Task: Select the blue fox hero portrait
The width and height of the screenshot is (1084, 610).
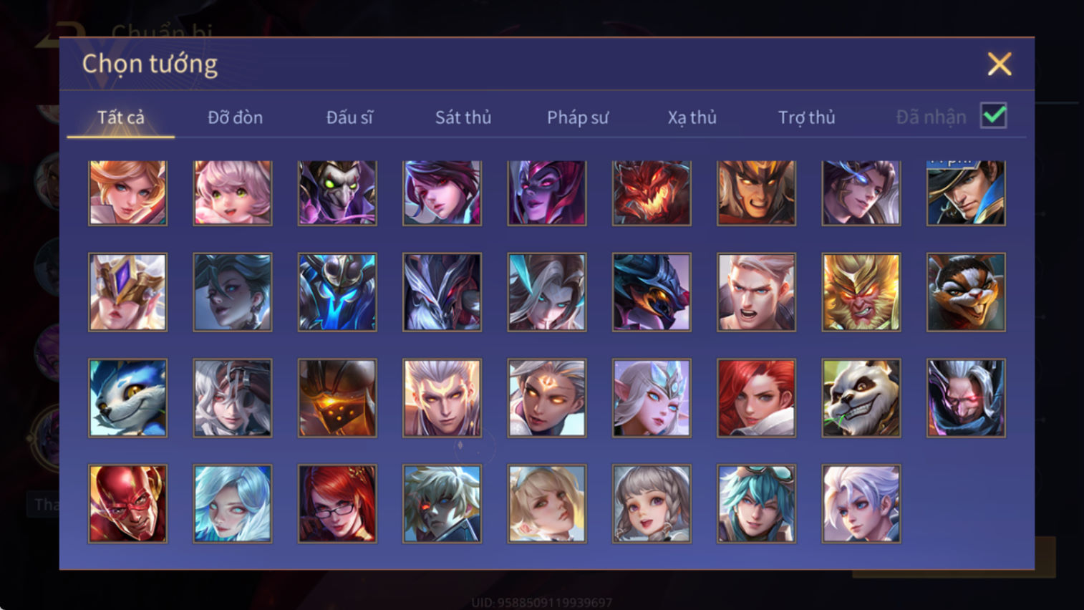Action: 127,398
